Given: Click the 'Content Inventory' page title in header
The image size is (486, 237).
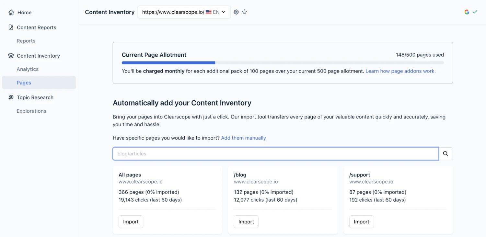Looking at the screenshot, I should (110, 12).
